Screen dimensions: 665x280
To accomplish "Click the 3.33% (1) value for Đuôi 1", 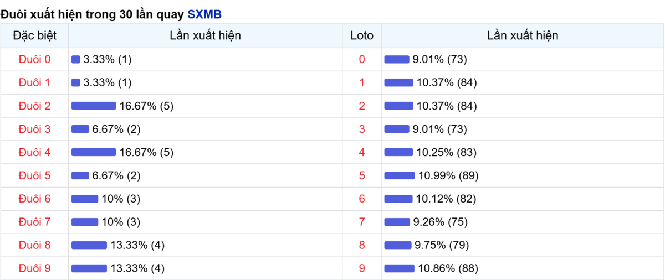I will click(x=108, y=82).
